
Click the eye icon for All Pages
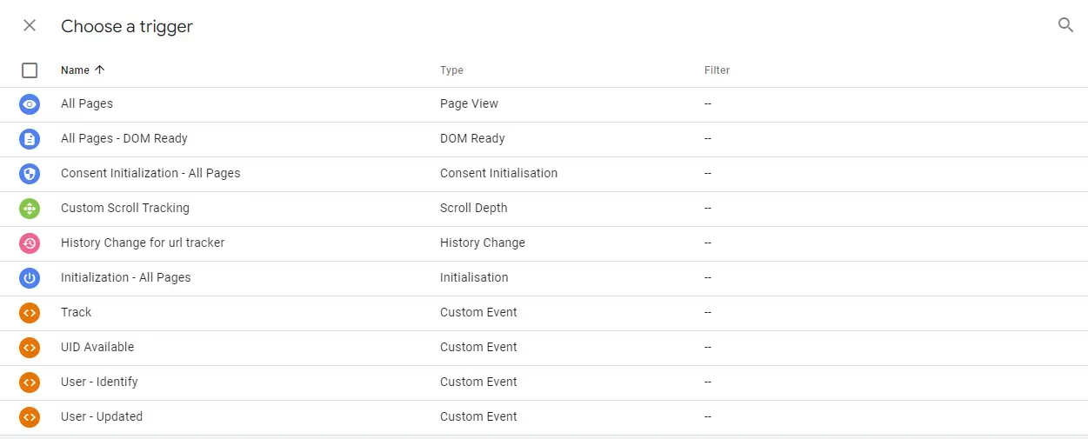(x=30, y=104)
